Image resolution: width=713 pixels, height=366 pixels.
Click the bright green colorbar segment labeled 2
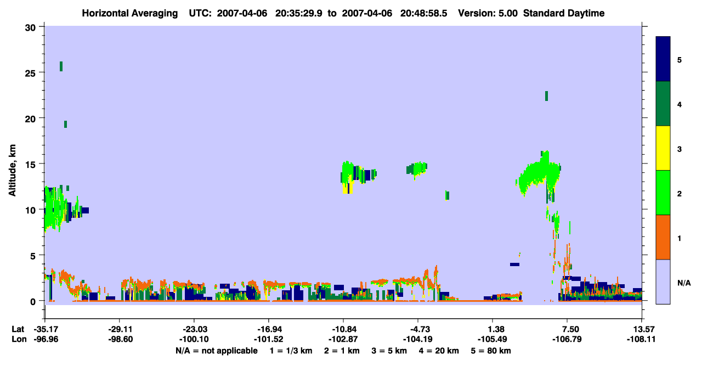[x=663, y=193]
